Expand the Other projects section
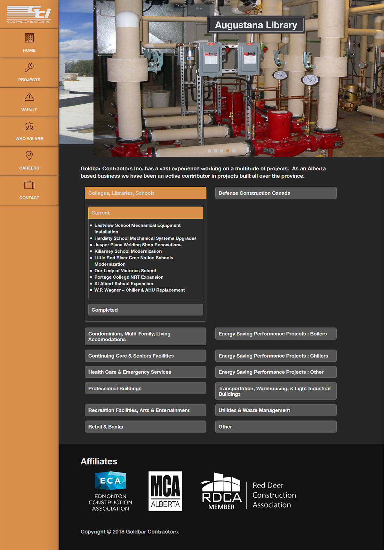384x550 pixels. (276, 427)
